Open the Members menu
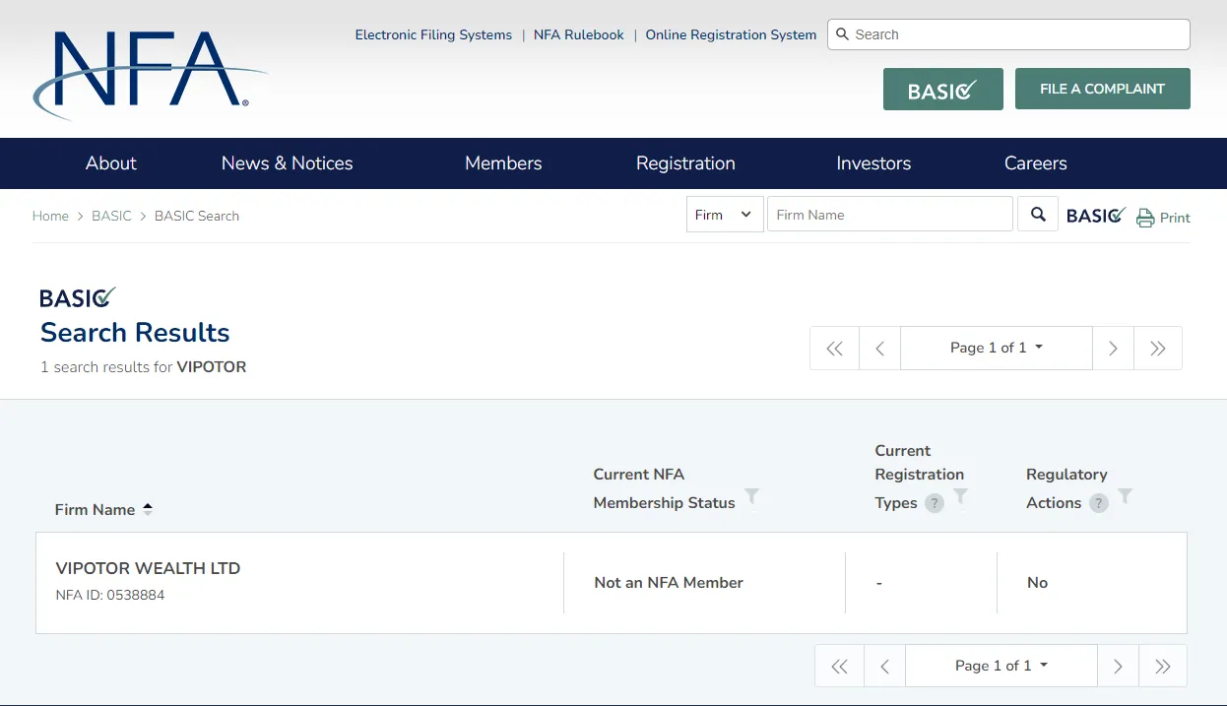 tap(503, 163)
